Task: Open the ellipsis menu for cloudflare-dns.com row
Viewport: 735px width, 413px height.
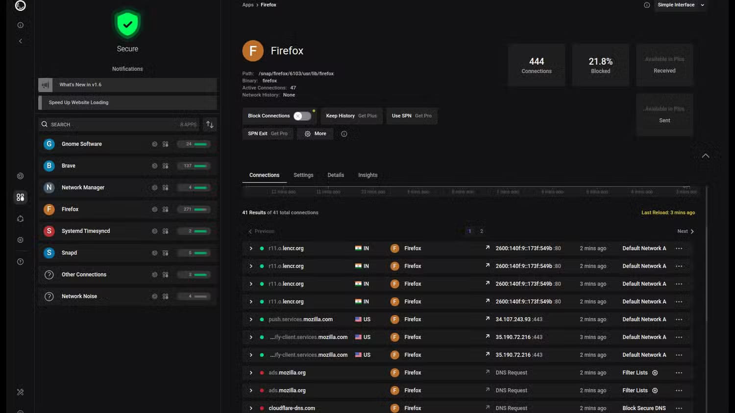Action: click(x=679, y=408)
